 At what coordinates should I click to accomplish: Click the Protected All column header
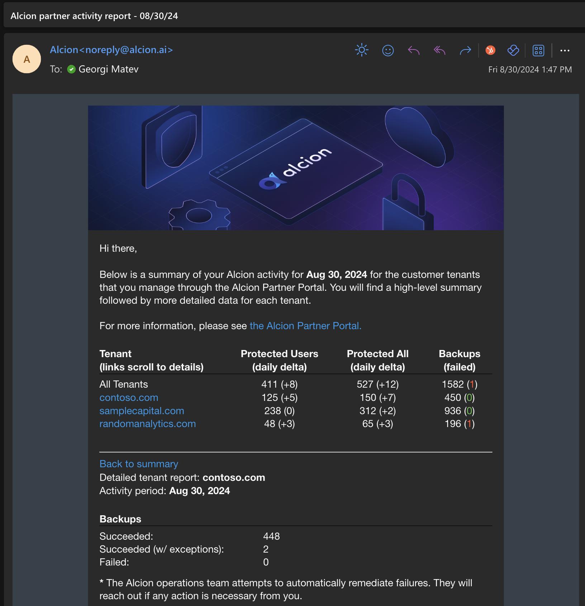tap(378, 360)
